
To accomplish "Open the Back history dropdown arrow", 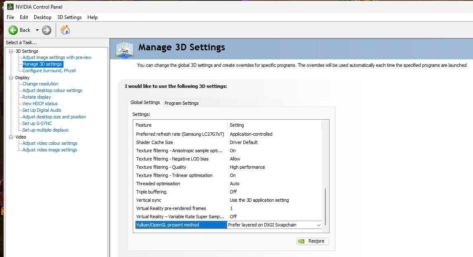I will [37, 30].
